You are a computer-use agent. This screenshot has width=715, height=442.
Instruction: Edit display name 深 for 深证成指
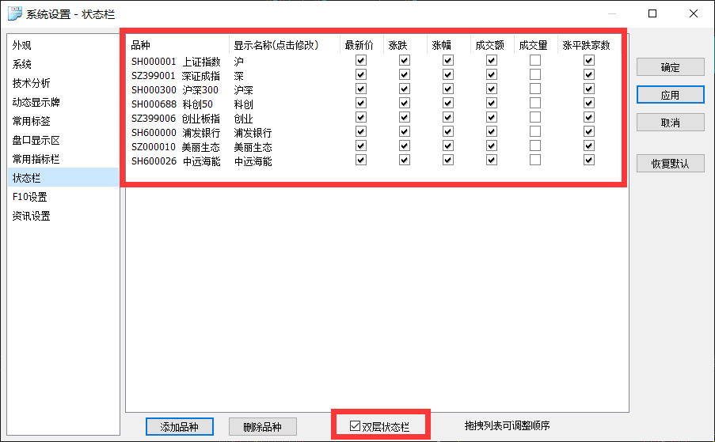(x=238, y=76)
